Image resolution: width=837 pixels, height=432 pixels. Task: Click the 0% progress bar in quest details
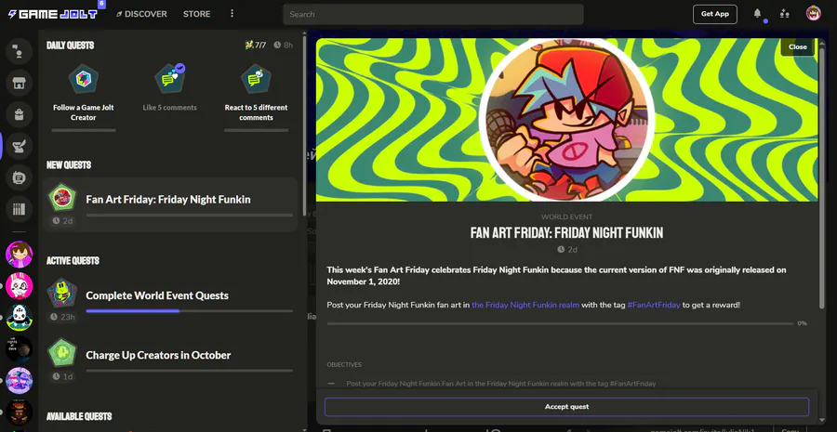click(560, 323)
